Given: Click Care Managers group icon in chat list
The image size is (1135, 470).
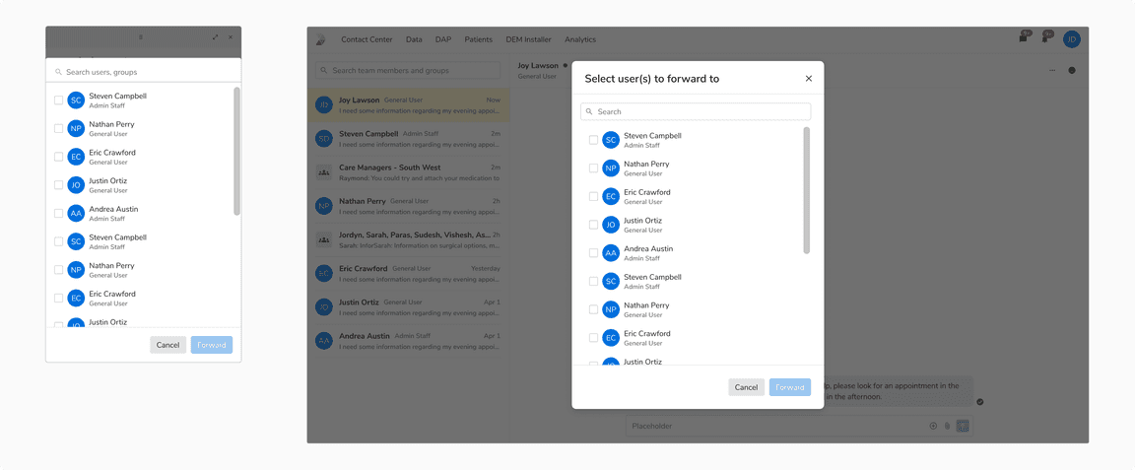Looking at the screenshot, I should click(324, 172).
